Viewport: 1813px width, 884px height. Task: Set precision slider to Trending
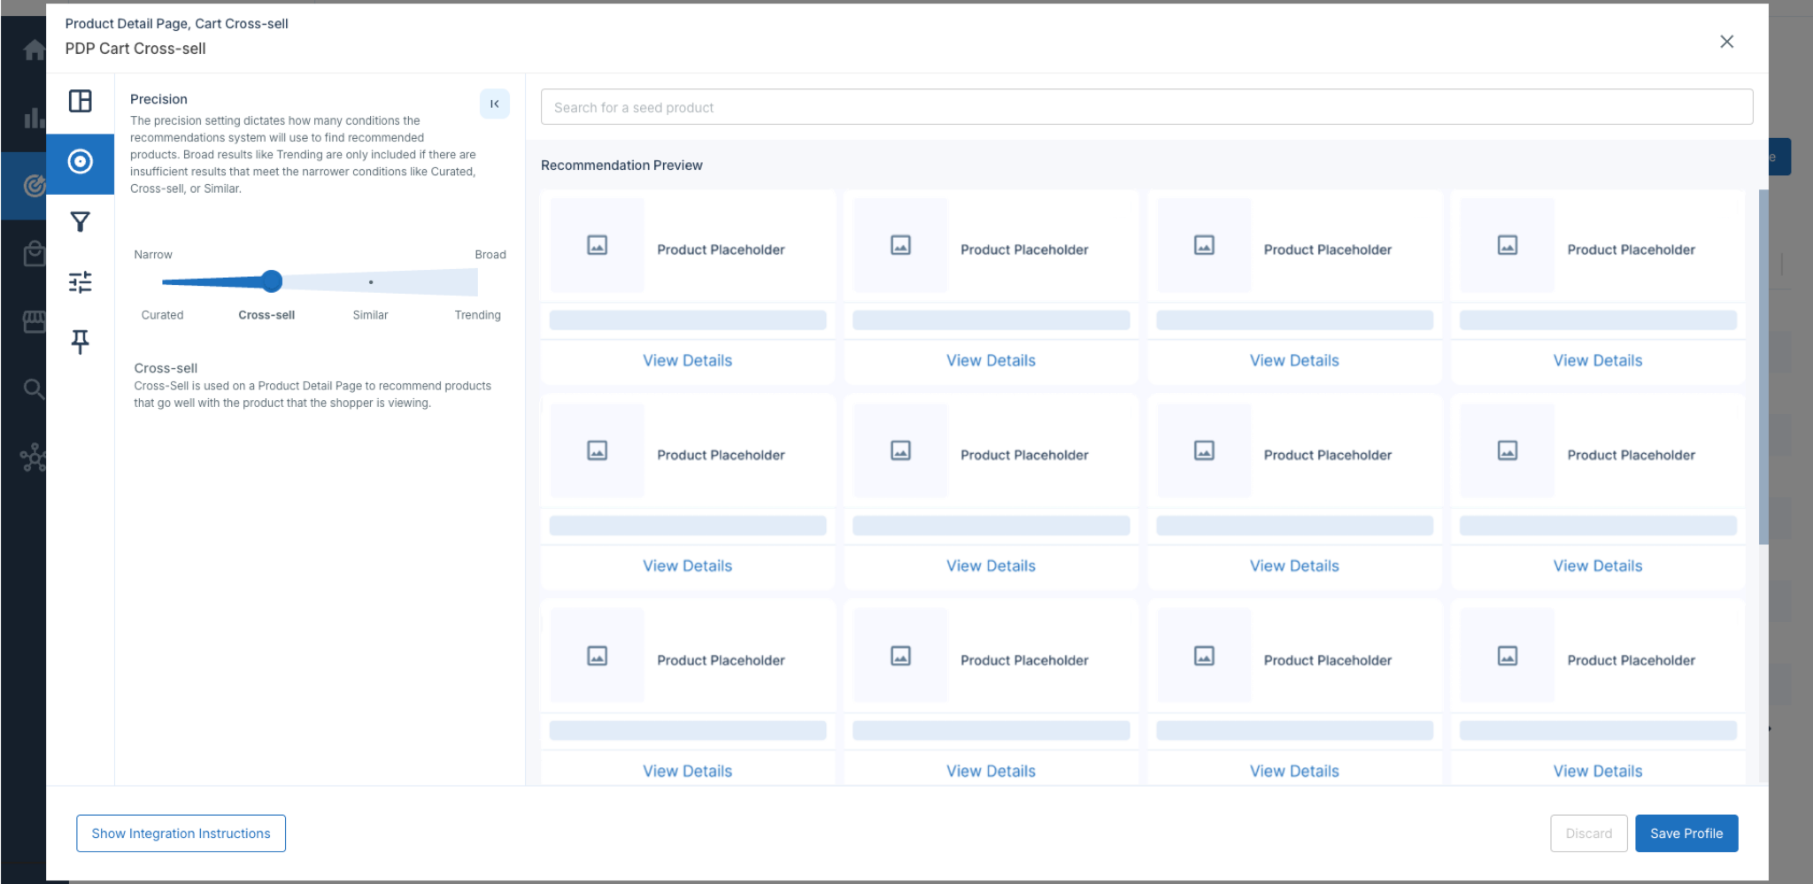476,282
